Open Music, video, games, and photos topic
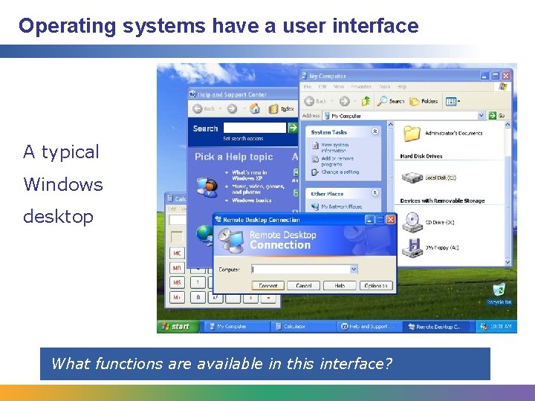 coord(258,189)
